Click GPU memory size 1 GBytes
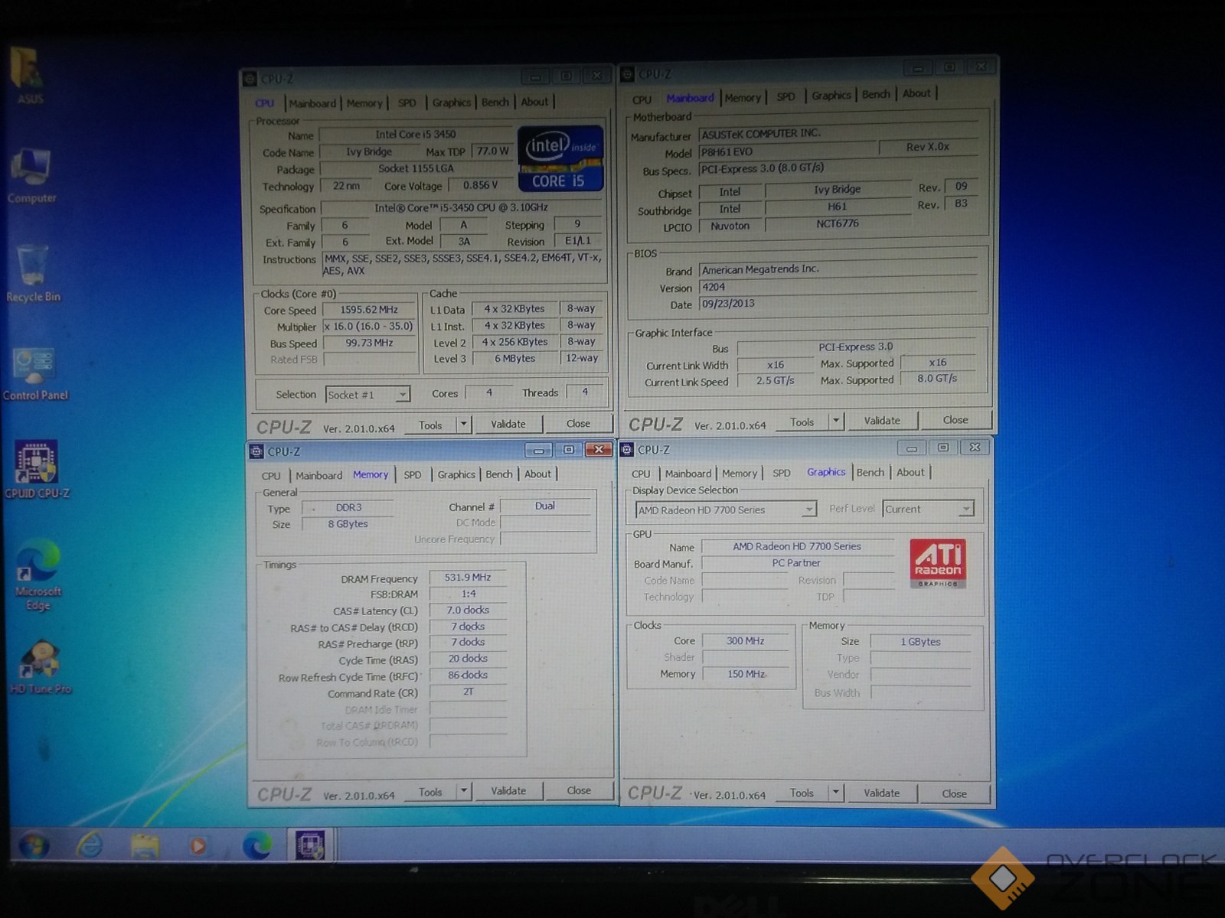Viewport: 1225px width, 918px height. click(x=920, y=642)
